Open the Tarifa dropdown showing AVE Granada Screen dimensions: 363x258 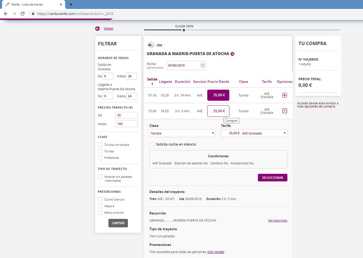click(x=254, y=133)
